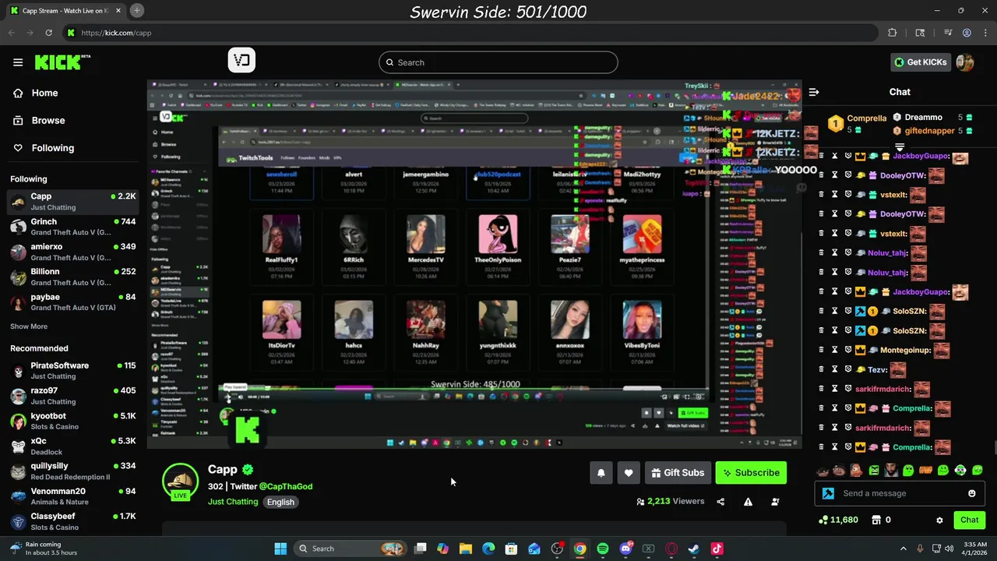The image size is (997, 561).
Task: Collapse the chat panel arrow icon
Action: (814, 92)
